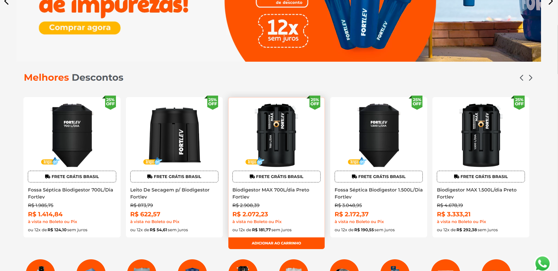Click Frete Grátis Brasil tag on Biodigestor MAX 1.500L
The height and width of the screenshot is (271, 558).
pos(481,177)
